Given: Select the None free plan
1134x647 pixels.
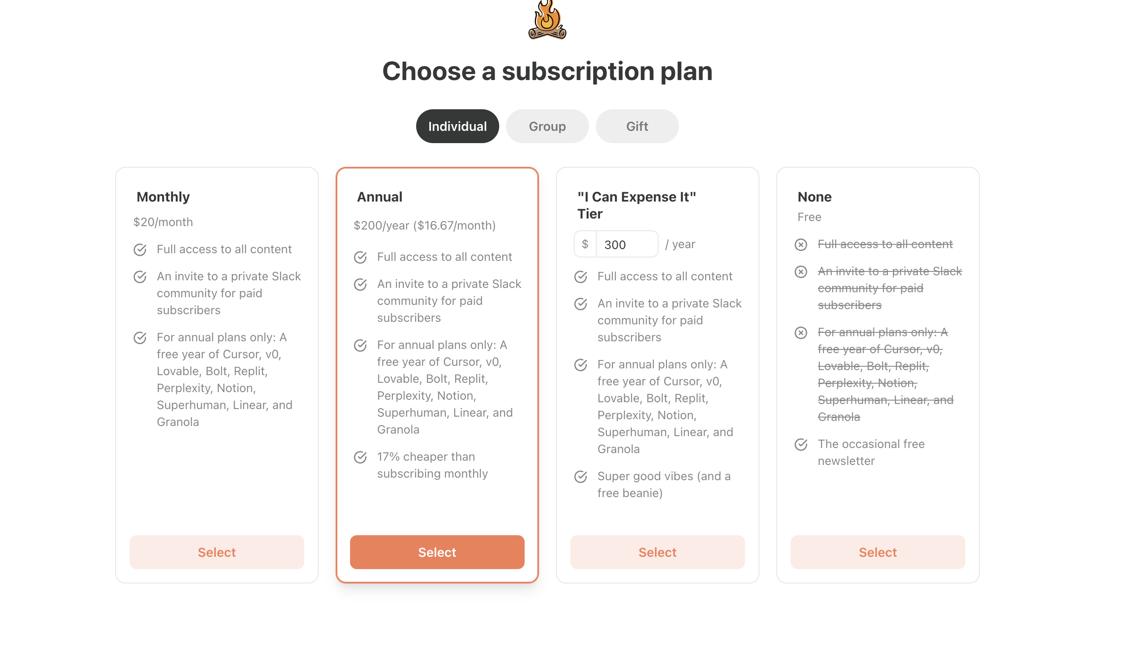Looking at the screenshot, I should (x=877, y=552).
